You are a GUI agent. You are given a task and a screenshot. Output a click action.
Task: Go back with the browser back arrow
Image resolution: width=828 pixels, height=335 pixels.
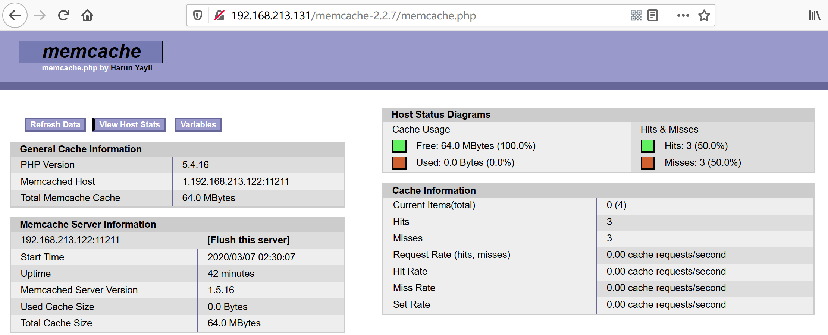(x=15, y=15)
